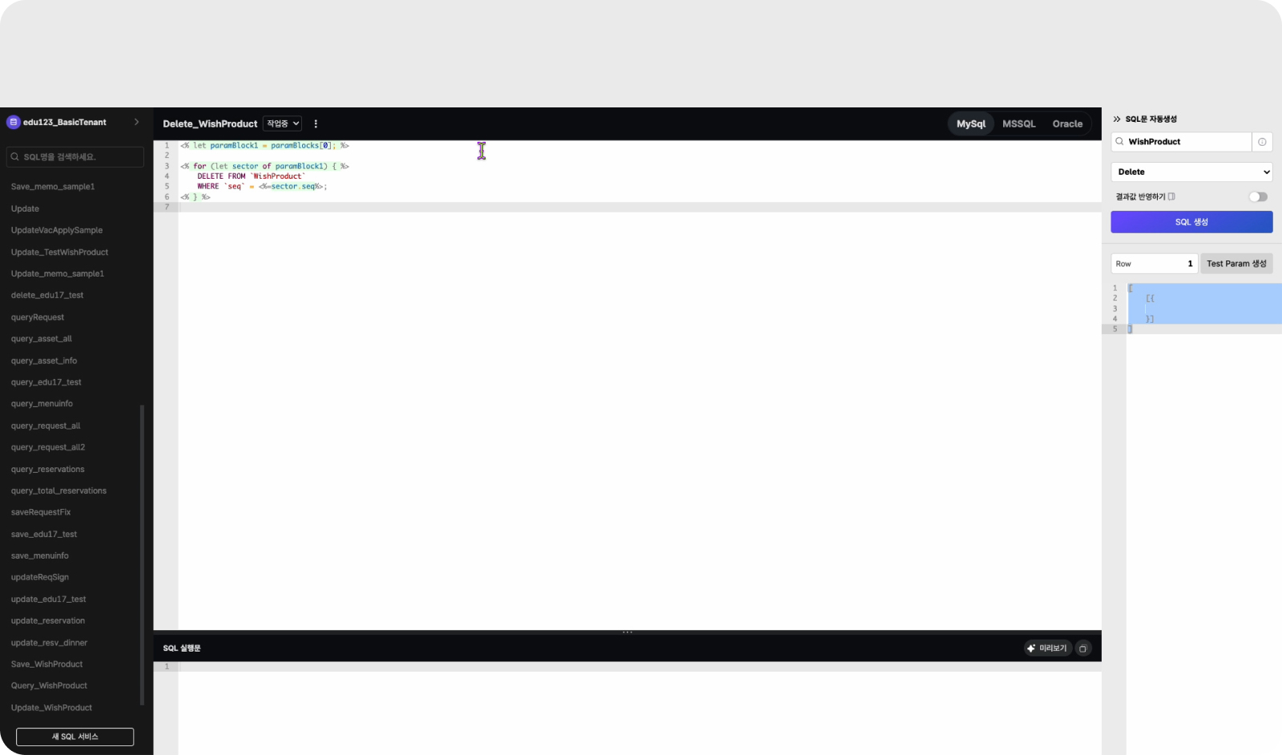The width and height of the screenshot is (1282, 755).
Task: Click the edu123_BasicTenant database icon
Action: point(13,123)
